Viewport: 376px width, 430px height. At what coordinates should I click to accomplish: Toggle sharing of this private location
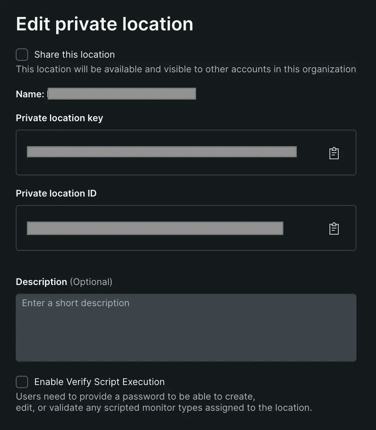tap(22, 55)
